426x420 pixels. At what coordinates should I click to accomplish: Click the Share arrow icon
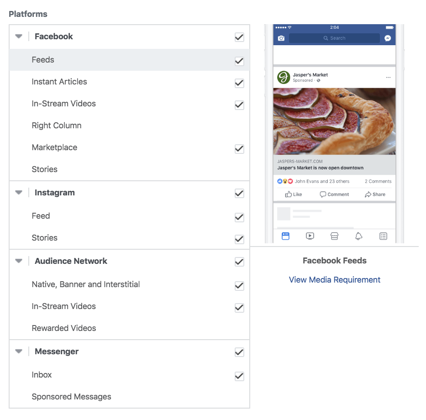pyautogui.click(x=368, y=194)
